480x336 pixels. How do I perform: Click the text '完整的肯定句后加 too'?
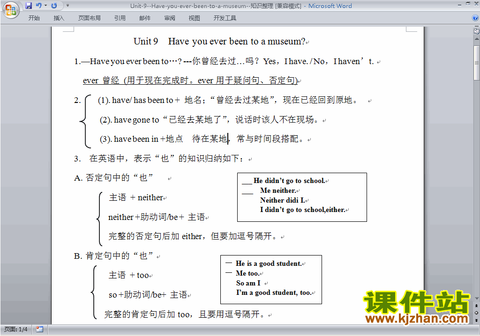(x=147, y=314)
